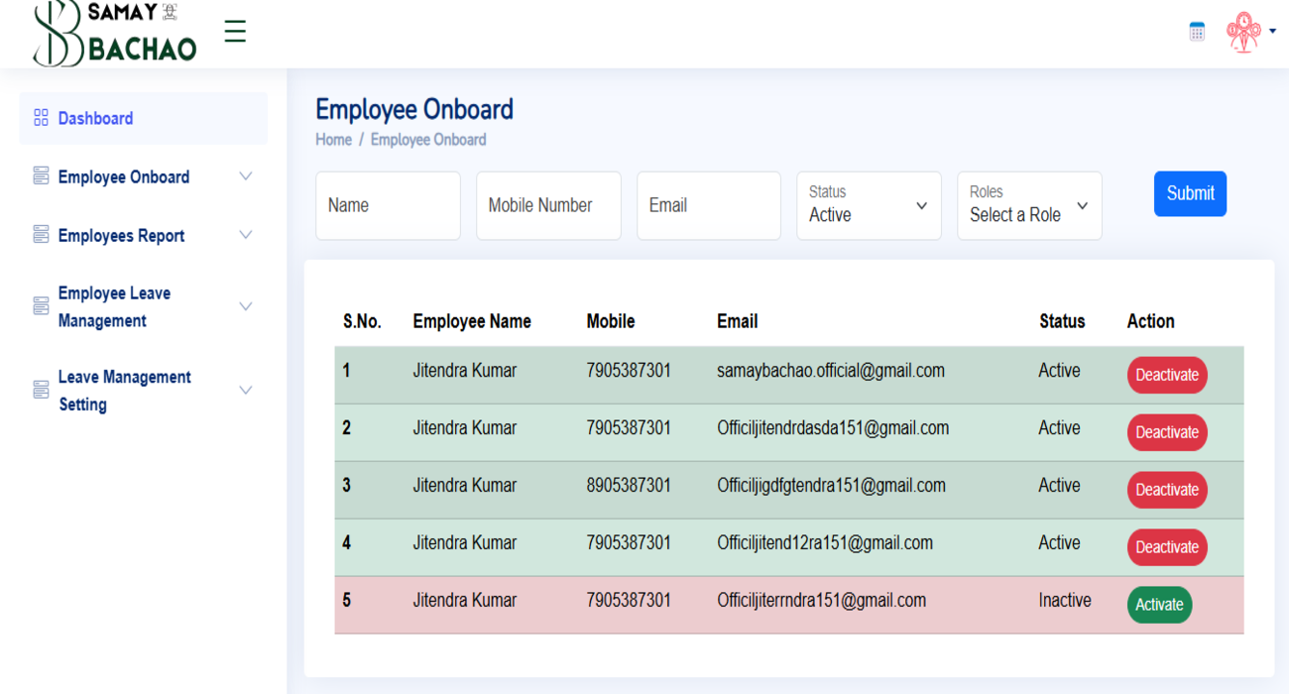Click the Employee Leave Management icon
Image resolution: width=1289 pixels, height=694 pixels.
[x=41, y=306]
